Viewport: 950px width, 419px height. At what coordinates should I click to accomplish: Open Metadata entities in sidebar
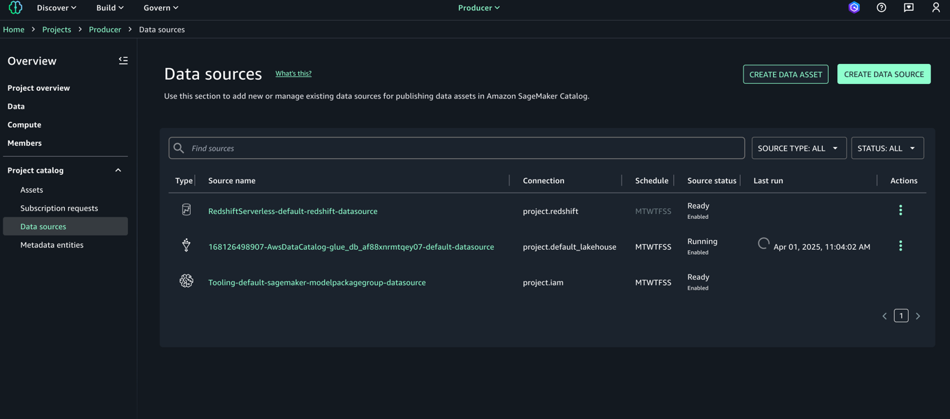point(52,245)
